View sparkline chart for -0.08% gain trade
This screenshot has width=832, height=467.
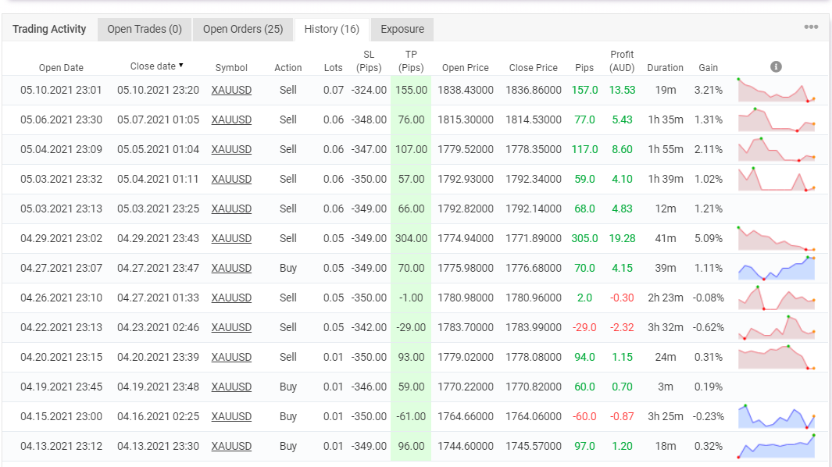[x=777, y=298]
